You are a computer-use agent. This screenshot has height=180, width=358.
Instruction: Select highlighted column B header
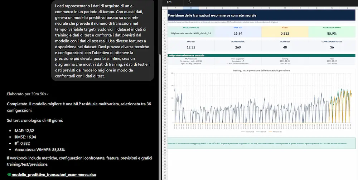pyautogui.click(x=191, y=8)
